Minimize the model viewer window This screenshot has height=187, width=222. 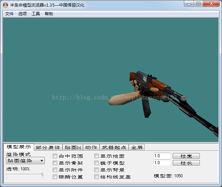coord(189,4)
